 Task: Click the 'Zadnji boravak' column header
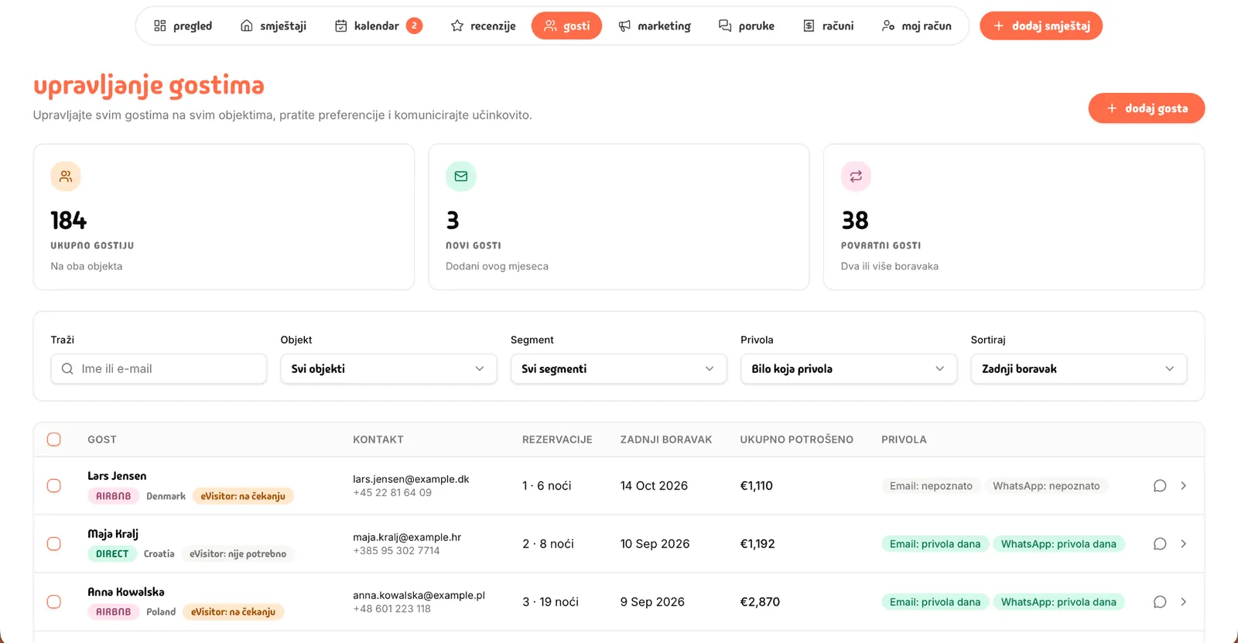click(x=666, y=439)
